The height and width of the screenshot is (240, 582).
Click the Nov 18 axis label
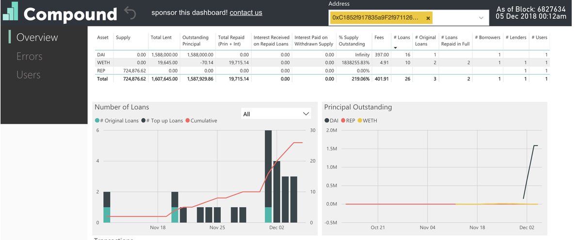pos(158,227)
